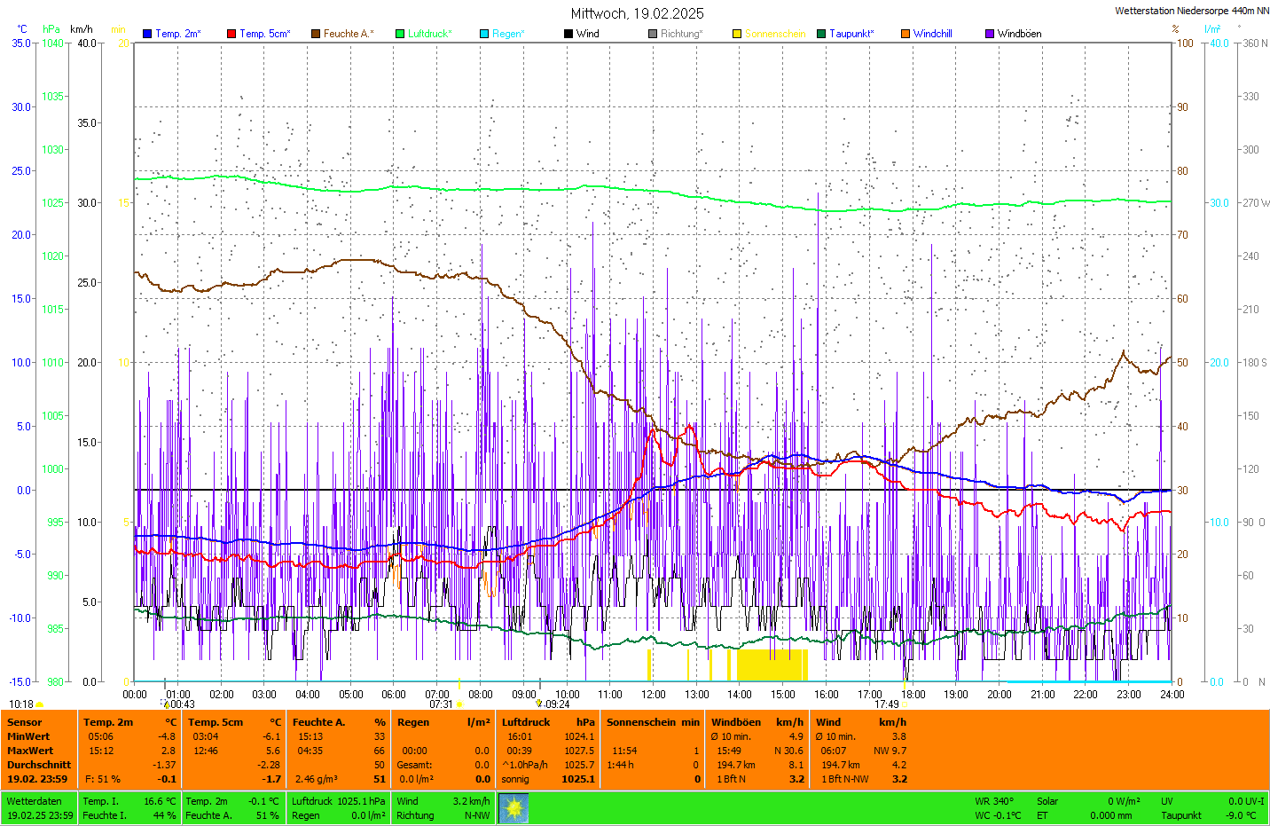Image resolution: width=1270 pixels, height=826 pixels.
Task: Click the green Luftdruck legend square
Action: (400, 34)
